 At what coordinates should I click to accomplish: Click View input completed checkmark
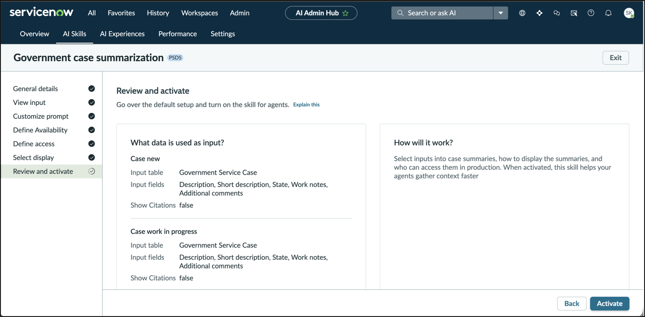(92, 102)
